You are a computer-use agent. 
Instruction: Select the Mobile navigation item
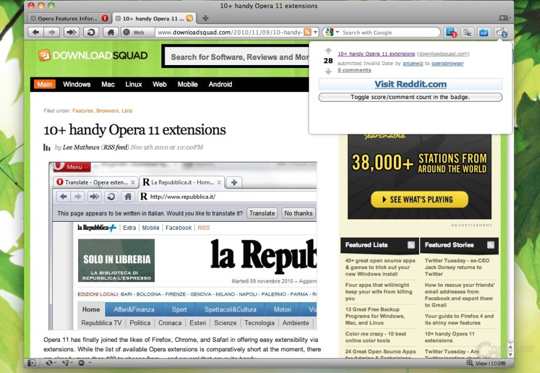point(187,84)
